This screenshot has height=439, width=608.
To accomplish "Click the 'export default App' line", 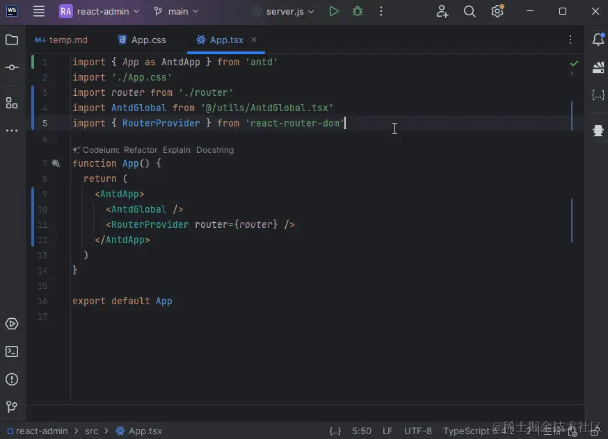I will coord(122,301).
